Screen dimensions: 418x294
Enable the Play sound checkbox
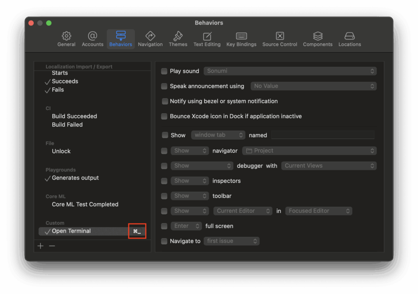[164, 71]
